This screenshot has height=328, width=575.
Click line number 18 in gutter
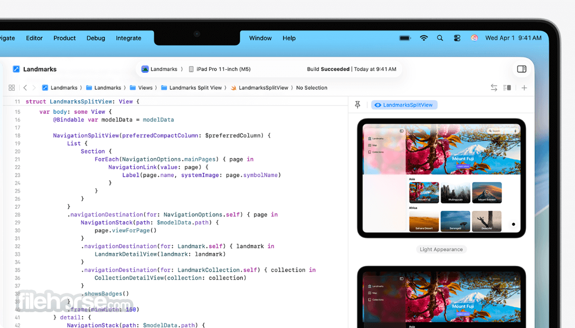[x=17, y=136]
